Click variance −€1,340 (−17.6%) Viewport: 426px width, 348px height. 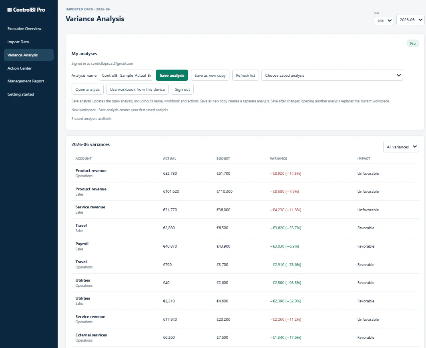click(285, 338)
